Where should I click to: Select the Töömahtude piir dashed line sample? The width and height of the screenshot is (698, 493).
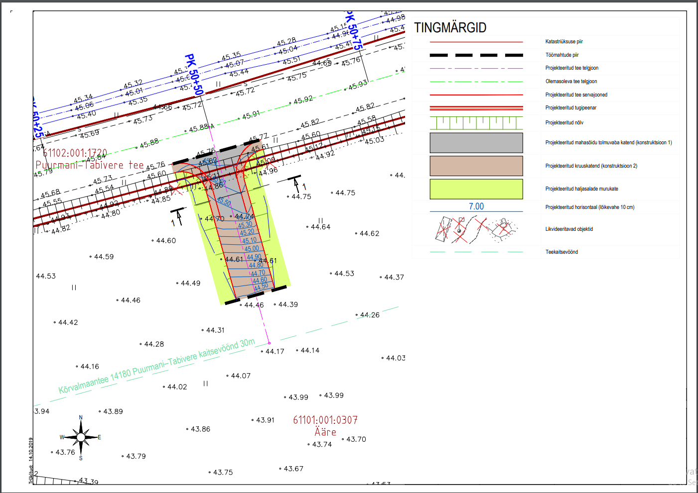476,55
